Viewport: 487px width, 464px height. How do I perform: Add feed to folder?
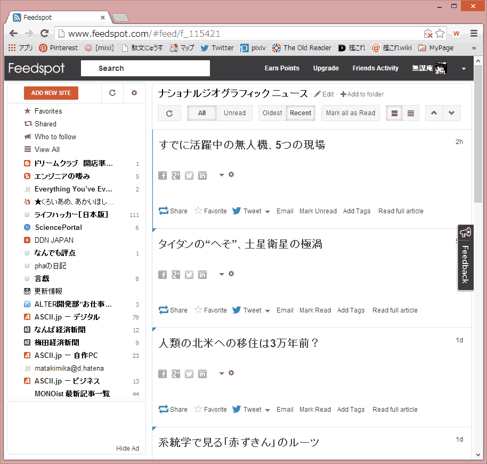pyautogui.click(x=362, y=94)
